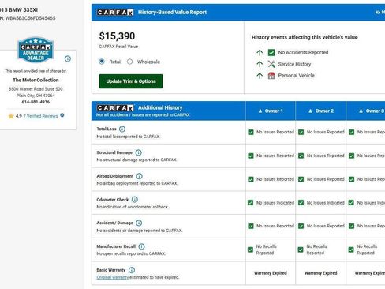This screenshot has width=385, height=289.
Task: Click the gold star rating icon
Action: pos(11,116)
